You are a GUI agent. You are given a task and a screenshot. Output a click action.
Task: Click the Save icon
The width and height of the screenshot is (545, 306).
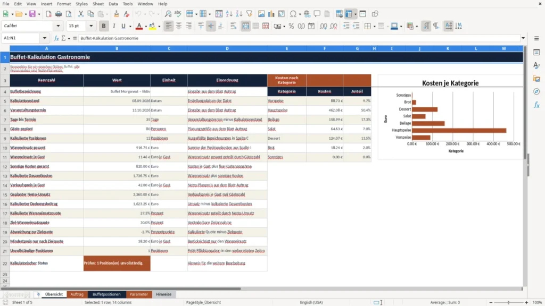32,14
